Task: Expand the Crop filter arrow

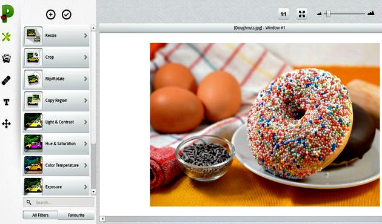Action: (x=85, y=57)
